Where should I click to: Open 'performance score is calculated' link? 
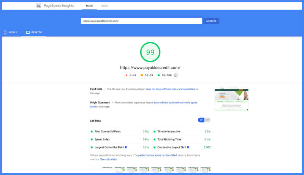tap(158, 155)
